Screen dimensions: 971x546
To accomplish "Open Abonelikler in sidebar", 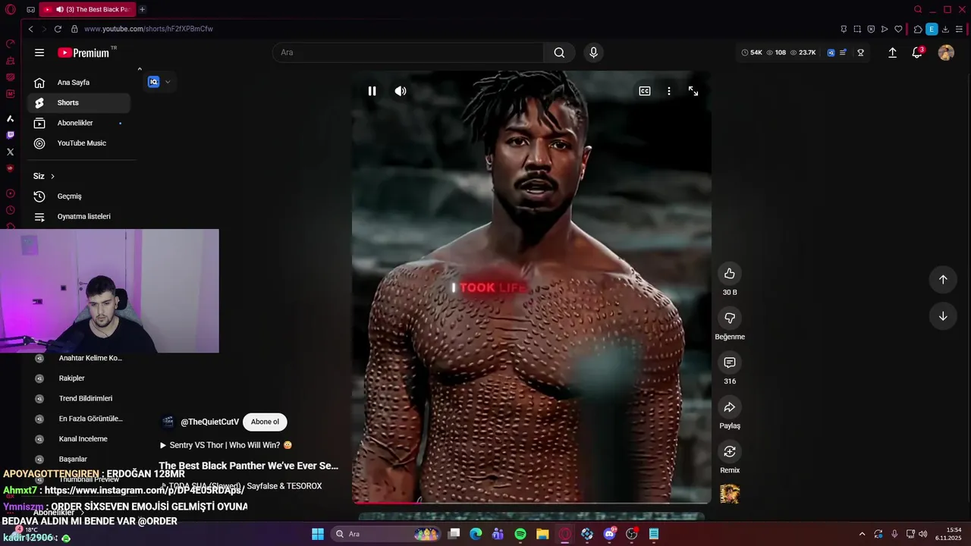I will click(x=79, y=123).
